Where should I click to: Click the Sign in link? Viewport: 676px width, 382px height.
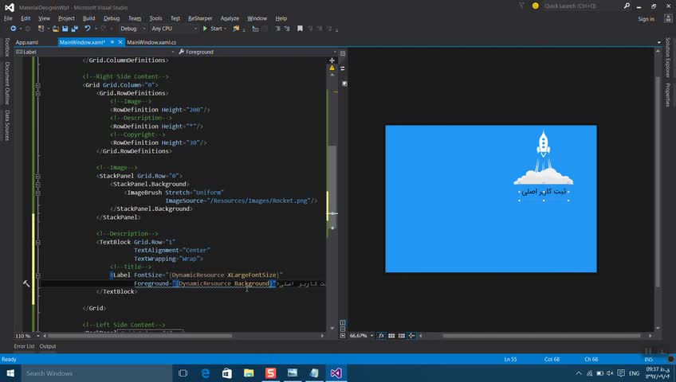click(x=646, y=19)
